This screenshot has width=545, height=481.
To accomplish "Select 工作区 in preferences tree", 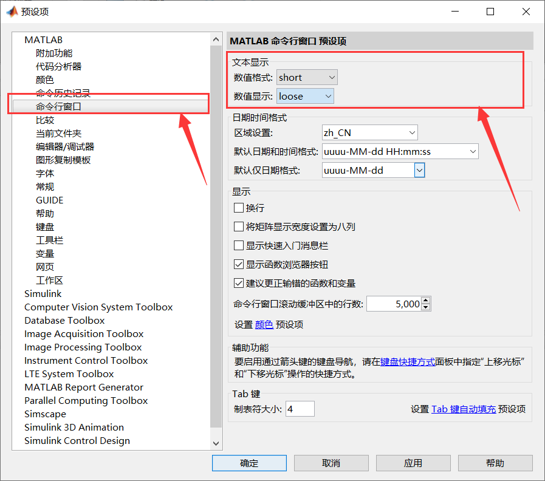I will point(49,280).
